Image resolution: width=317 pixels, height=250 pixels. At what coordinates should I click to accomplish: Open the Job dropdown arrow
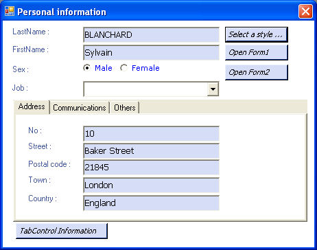[213, 89]
